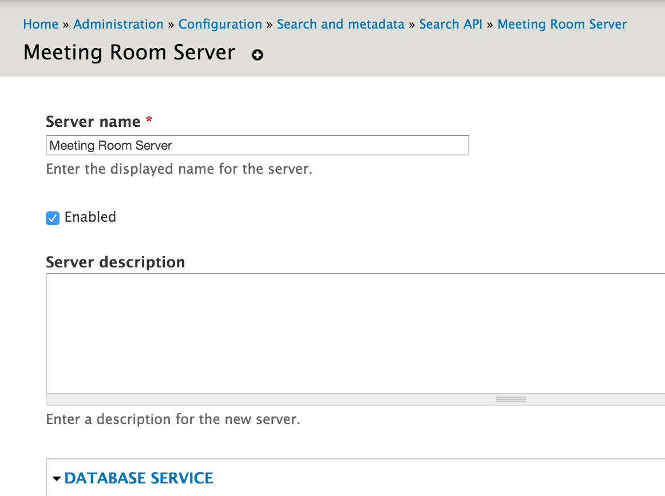Screen dimensions: 665x496
Task: Collapse the Database Service fieldset arrow
Action: click(x=57, y=479)
